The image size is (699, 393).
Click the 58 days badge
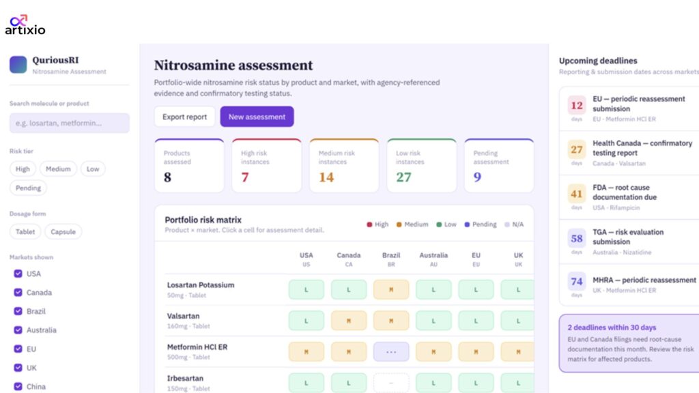[577, 238]
